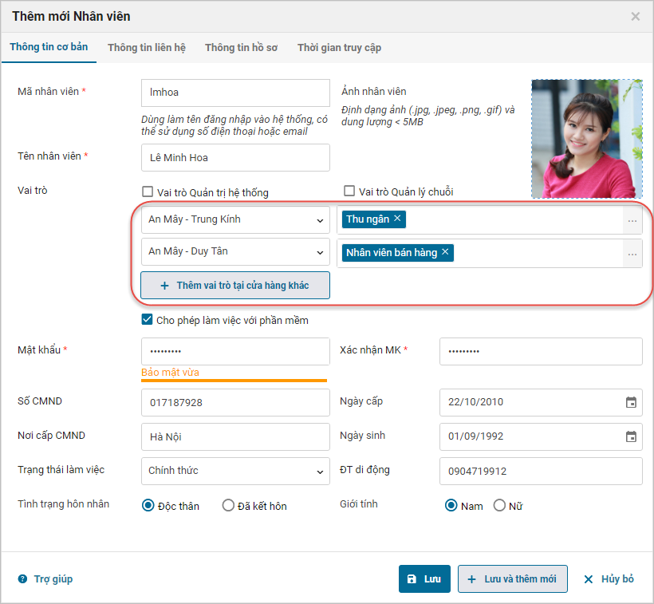Viewport: 654px width, 604px height.
Task: Open role picker ellipsis for Trung Kính row
Action: click(632, 220)
